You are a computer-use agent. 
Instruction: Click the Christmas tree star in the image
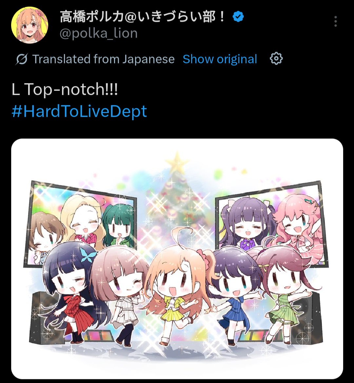(x=177, y=162)
